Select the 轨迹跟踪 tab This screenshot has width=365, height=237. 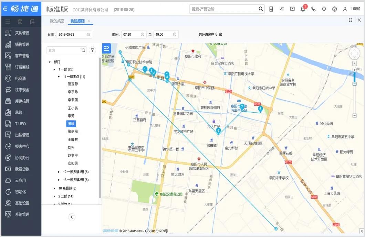coord(77,21)
